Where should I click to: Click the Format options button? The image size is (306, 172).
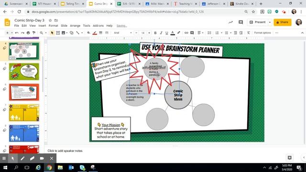click(262, 33)
